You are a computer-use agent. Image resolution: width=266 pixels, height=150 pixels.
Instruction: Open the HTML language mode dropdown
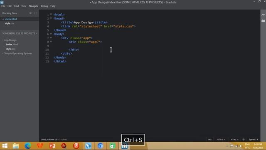[x=234, y=140]
